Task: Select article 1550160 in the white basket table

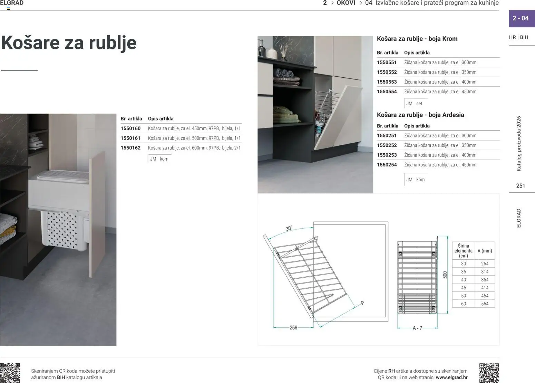Action: click(x=130, y=128)
